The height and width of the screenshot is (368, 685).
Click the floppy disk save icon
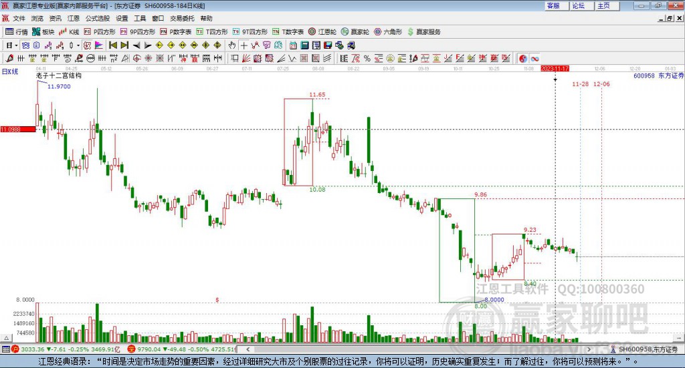click(x=328, y=45)
